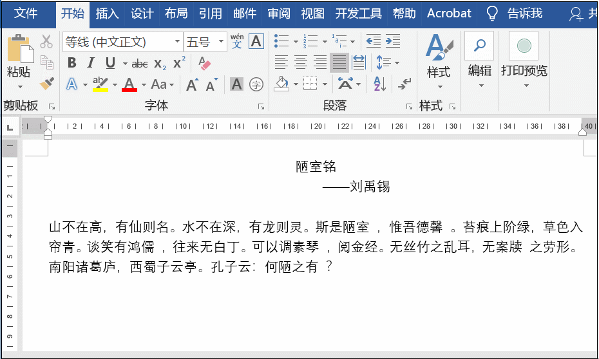Toggle underline formatting
The width and height of the screenshot is (599, 359).
[x=110, y=63]
